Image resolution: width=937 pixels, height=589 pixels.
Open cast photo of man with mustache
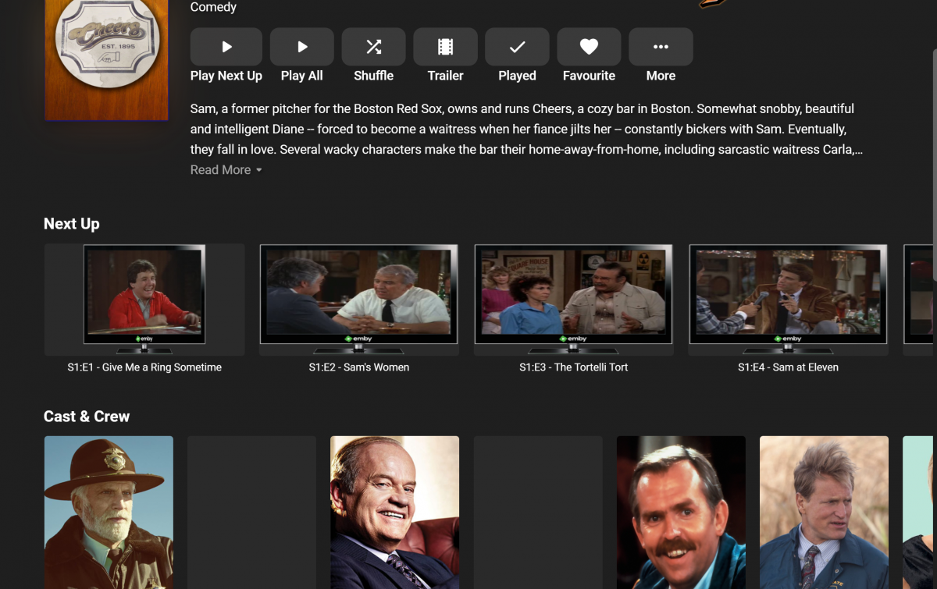tap(681, 513)
